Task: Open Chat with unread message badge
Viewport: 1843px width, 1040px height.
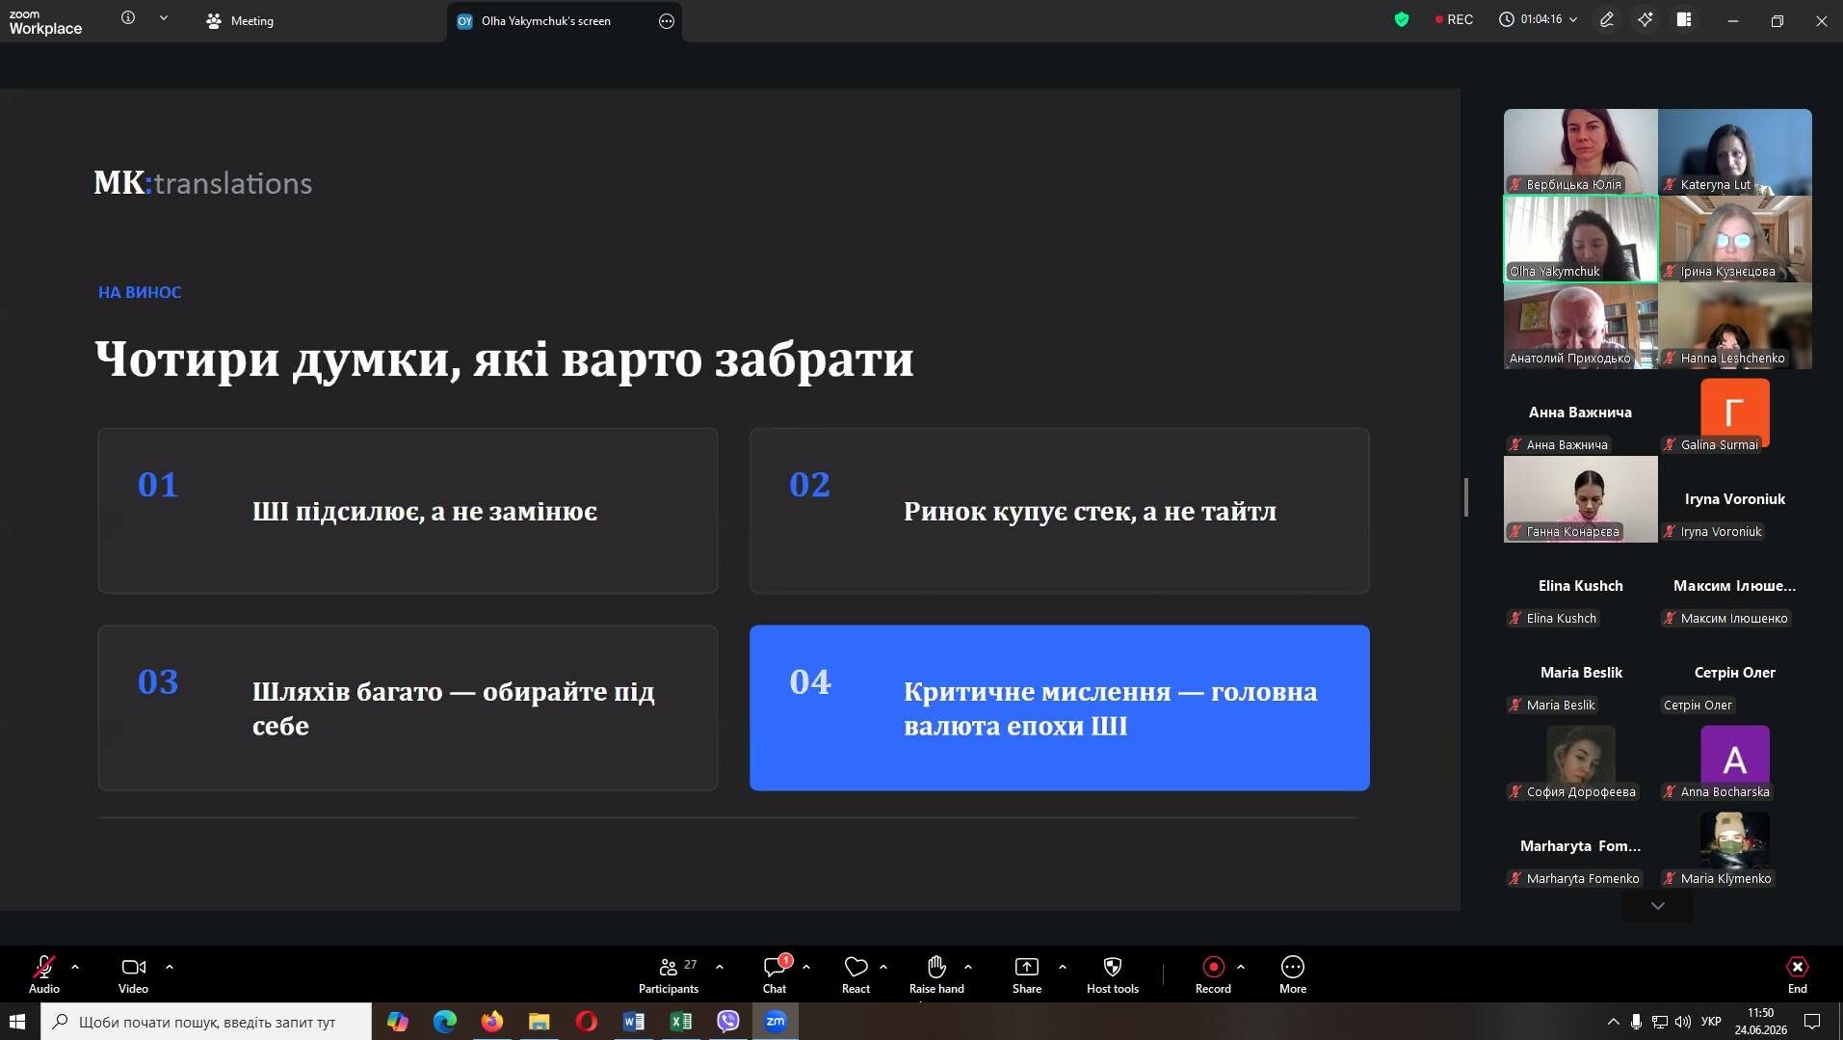Action: coord(776,973)
